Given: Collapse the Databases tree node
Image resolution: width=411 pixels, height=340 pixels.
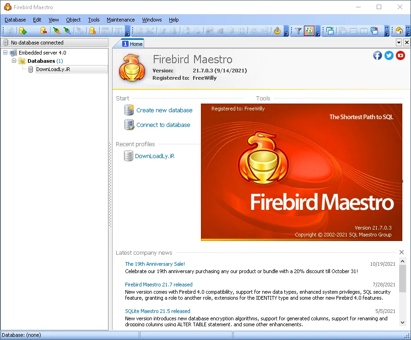Looking at the screenshot, I should click(x=14, y=61).
